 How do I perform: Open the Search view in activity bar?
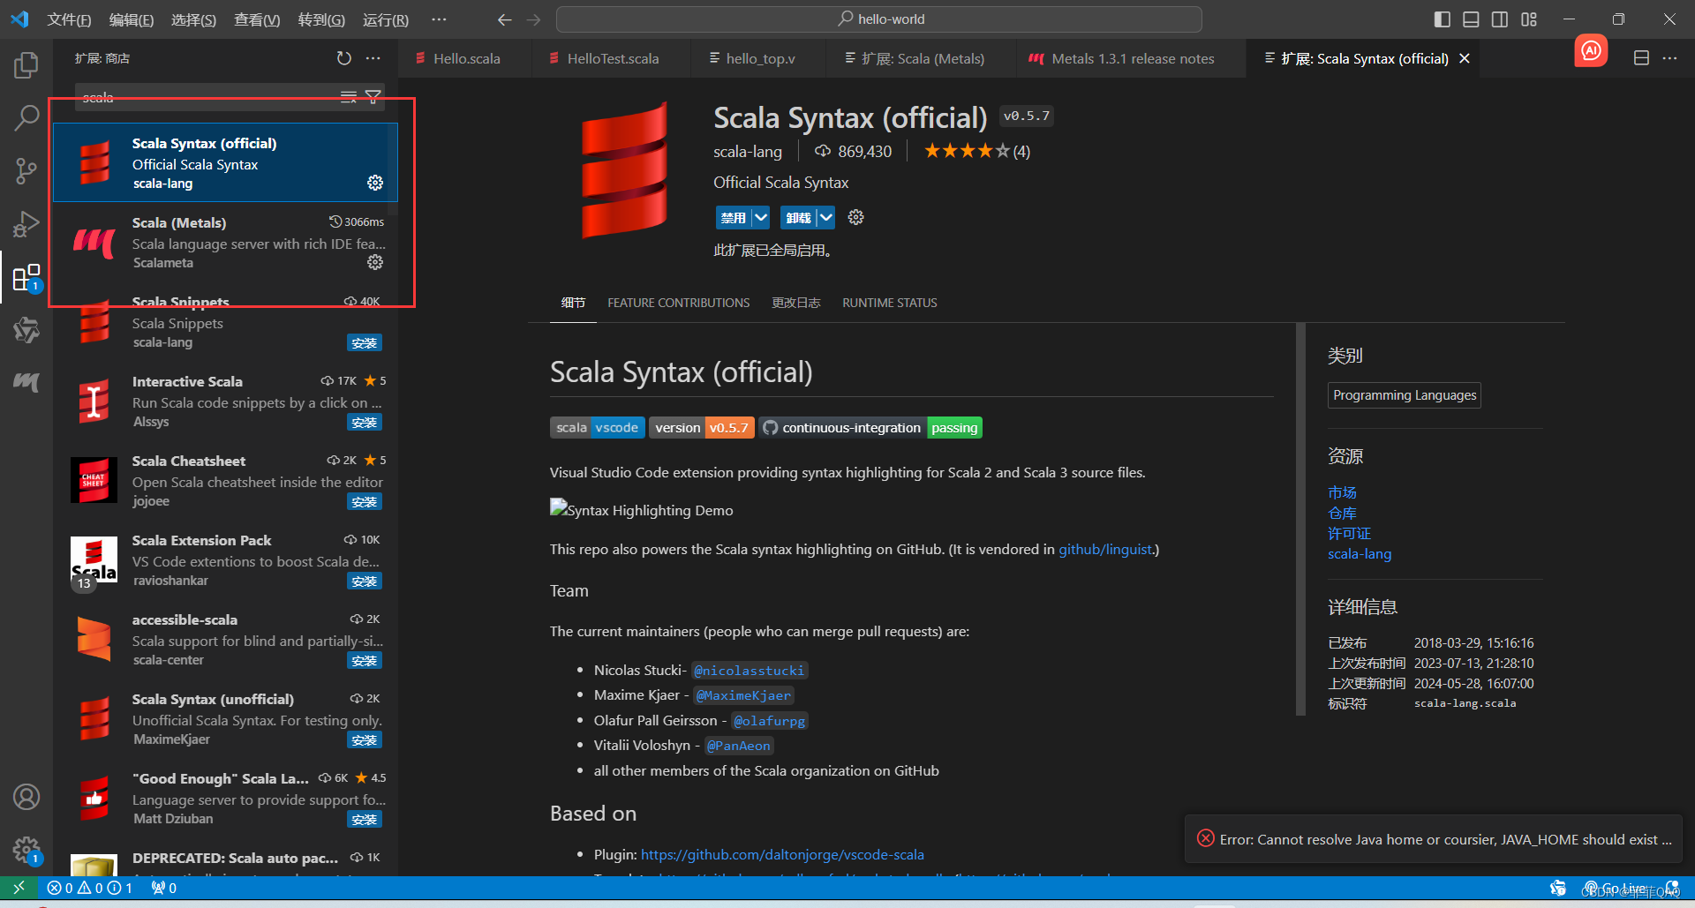(x=26, y=117)
